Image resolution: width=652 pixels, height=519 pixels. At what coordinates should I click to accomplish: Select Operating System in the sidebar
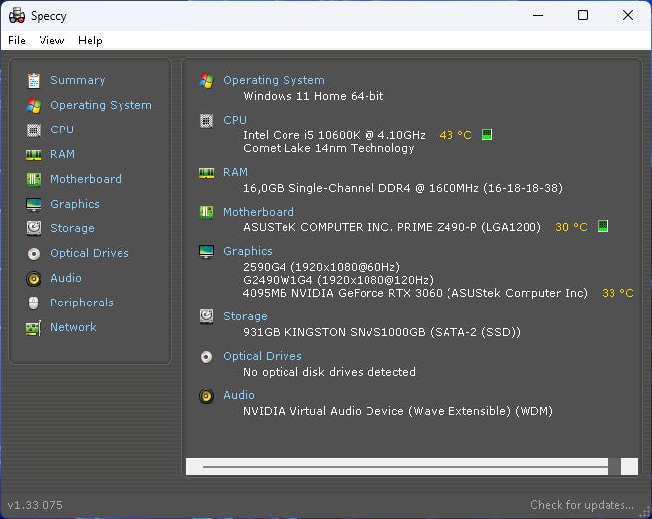(101, 105)
